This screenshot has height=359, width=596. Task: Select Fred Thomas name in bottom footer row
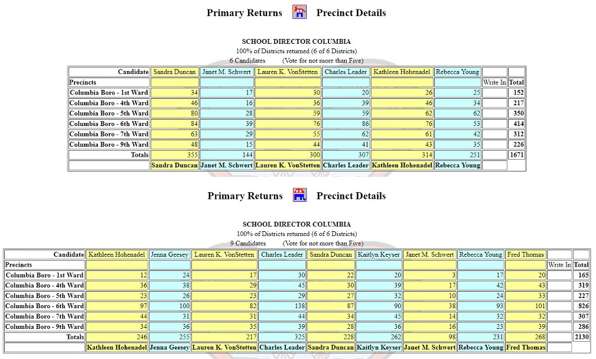pos(525,347)
